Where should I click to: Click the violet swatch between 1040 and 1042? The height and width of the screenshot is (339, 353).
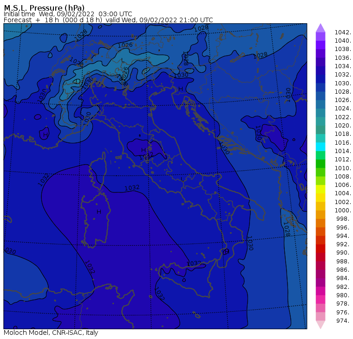(320, 37)
